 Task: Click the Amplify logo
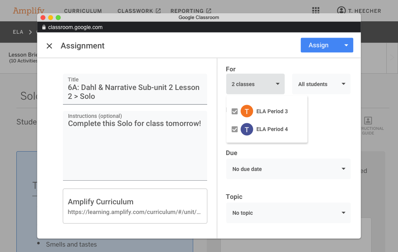tap(29, 10)
